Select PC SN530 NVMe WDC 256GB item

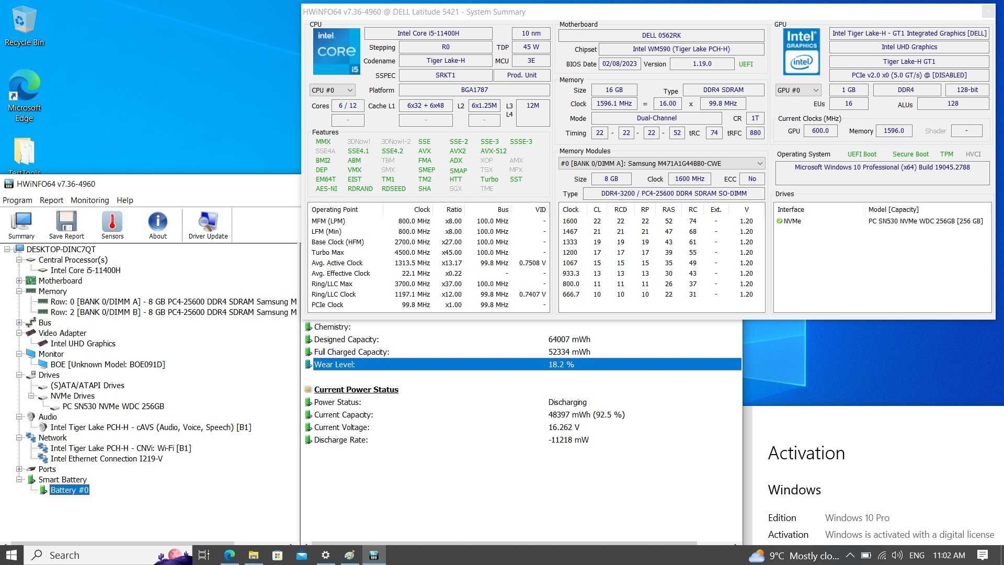click(113, 406)
